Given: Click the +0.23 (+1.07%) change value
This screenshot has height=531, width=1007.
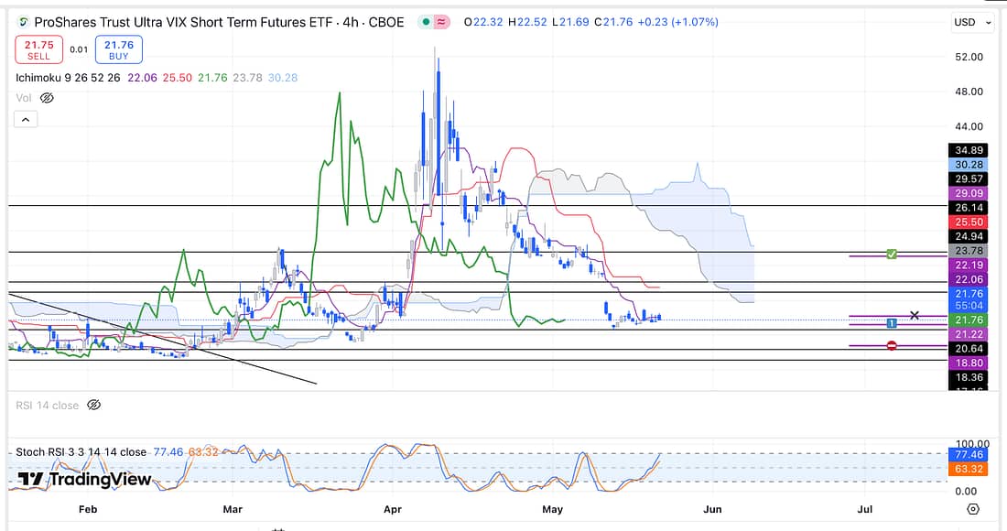Looking at the screenshot, I should (678, 22).
